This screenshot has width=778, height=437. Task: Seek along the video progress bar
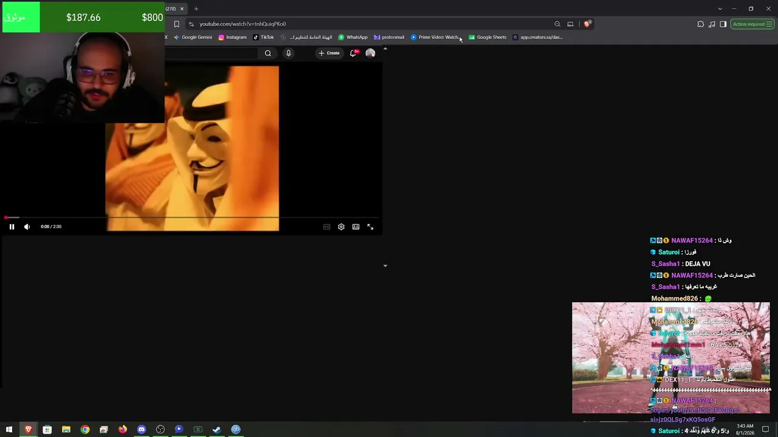click(x=191, y=217)
